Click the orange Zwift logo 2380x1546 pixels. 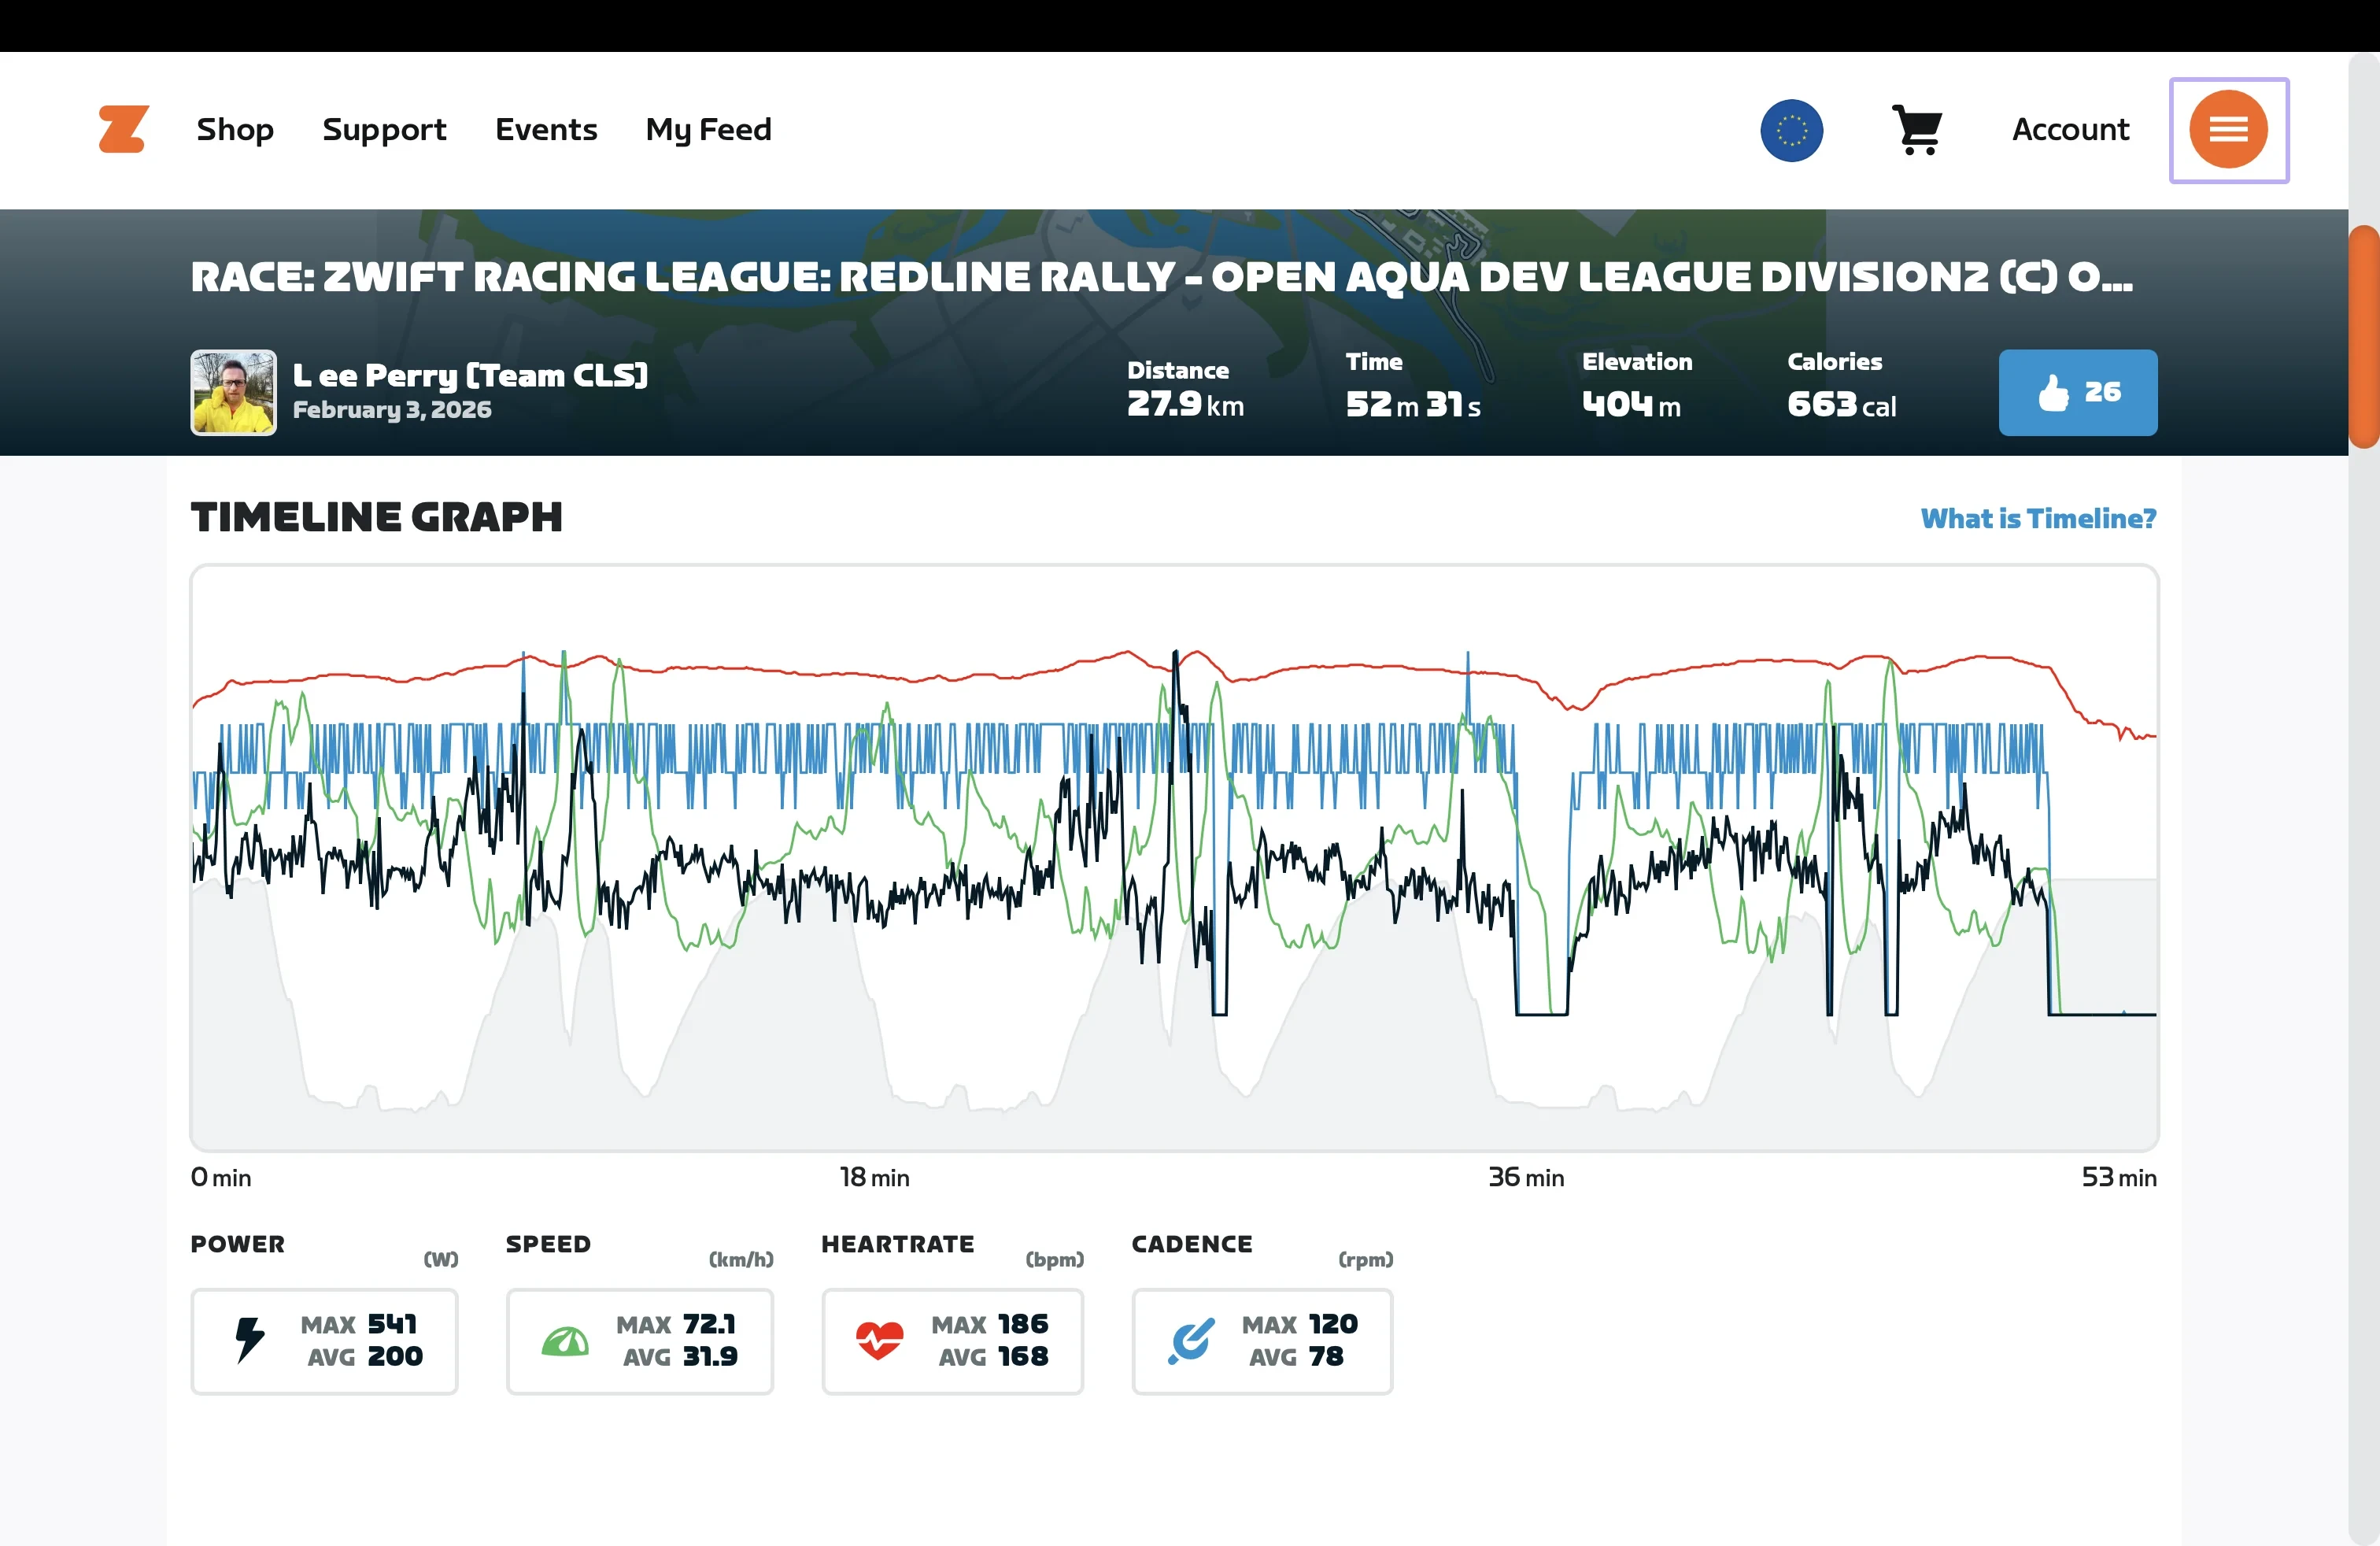coord(123,129)
